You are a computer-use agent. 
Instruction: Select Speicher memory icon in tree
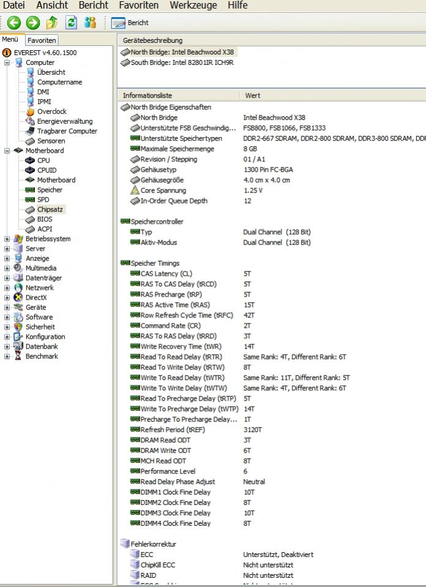pyautogui.click(x=30, y=190)
